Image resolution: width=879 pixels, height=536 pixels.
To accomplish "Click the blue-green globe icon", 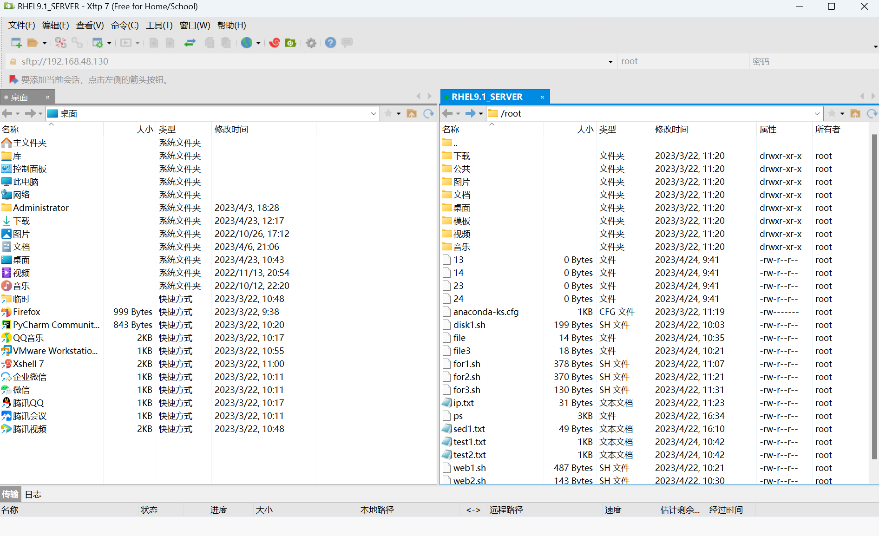I will pyautogui.click(x=247, y=43).
